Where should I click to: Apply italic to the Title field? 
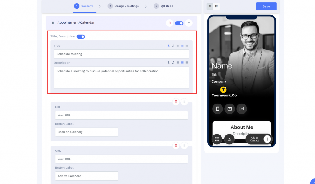tap(173, 46)
